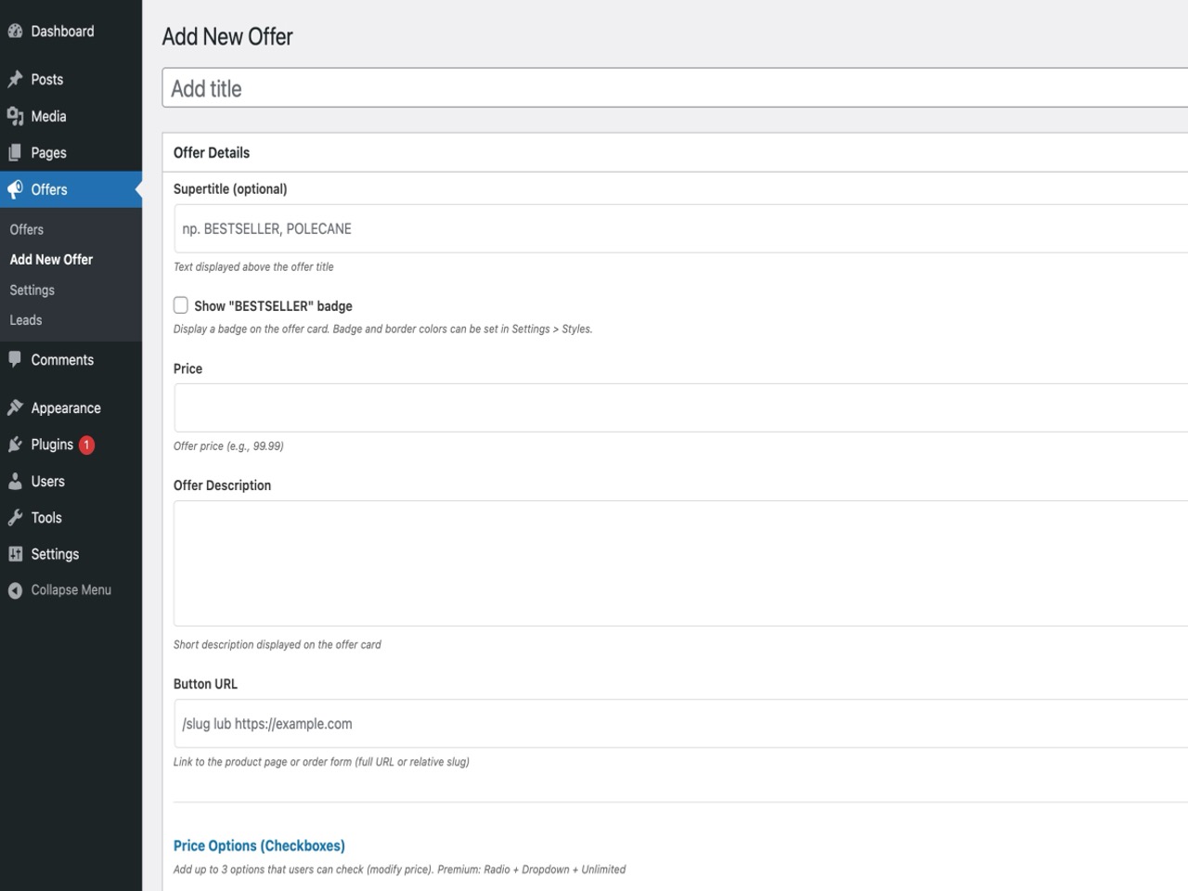Click the Plugins update count badge
Image resolution: width=1188 pixels, height=891 pixels.
(x=85, y=445)
